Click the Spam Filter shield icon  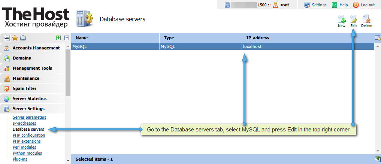click(7, 88)
